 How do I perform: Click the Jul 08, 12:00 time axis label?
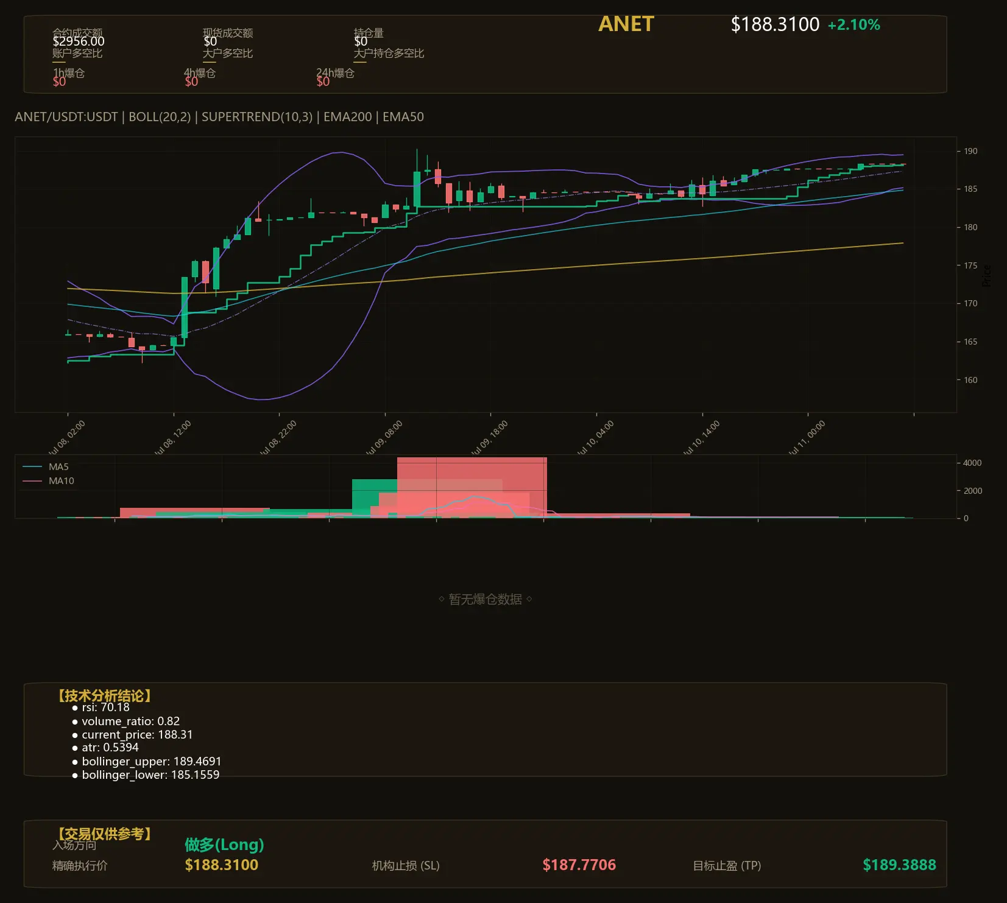(x=173, y=438)
